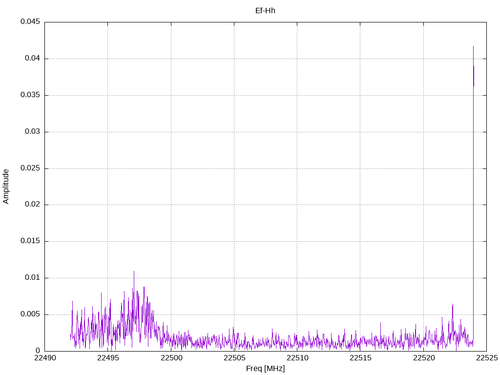
Task: Click the 22525 x-axis tick label
Action: click(x=486, y=358)
